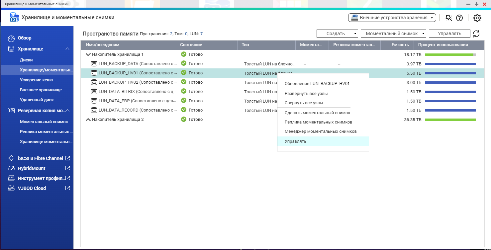Go to Ускорение кеша in sidebar
This screenshot has width=491, height=250.
[36, 80]
